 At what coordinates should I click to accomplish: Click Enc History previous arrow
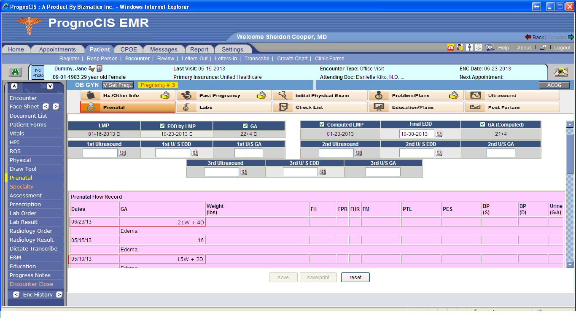pos(16,295)
